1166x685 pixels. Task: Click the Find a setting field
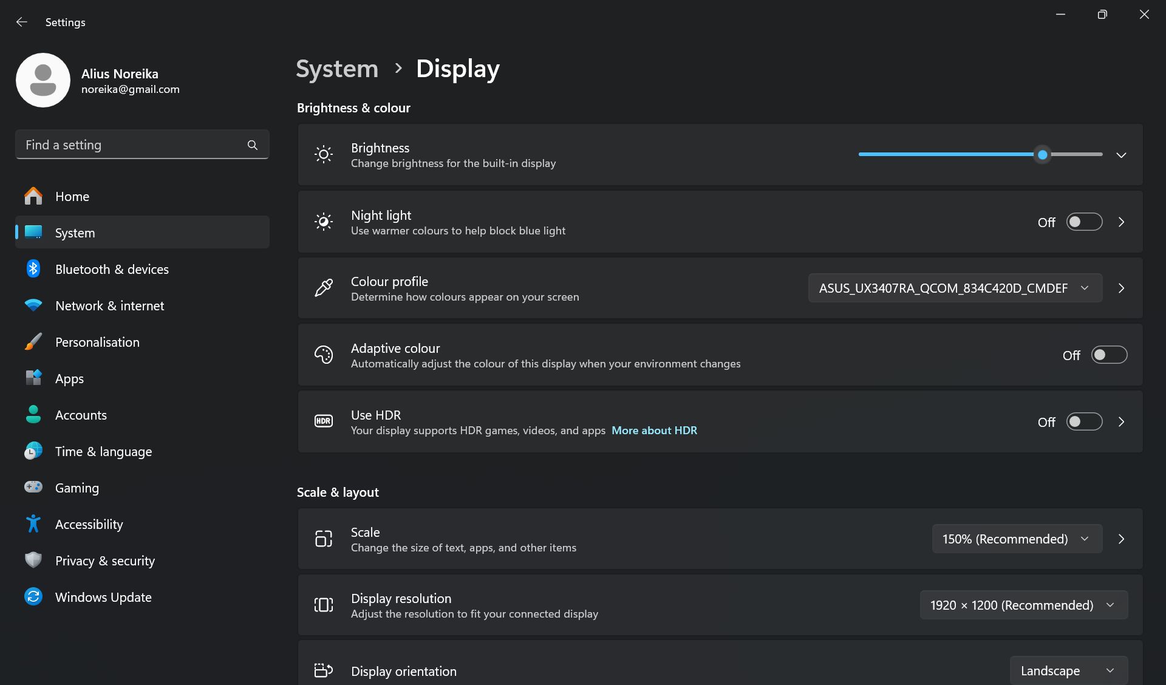(131, 145)
